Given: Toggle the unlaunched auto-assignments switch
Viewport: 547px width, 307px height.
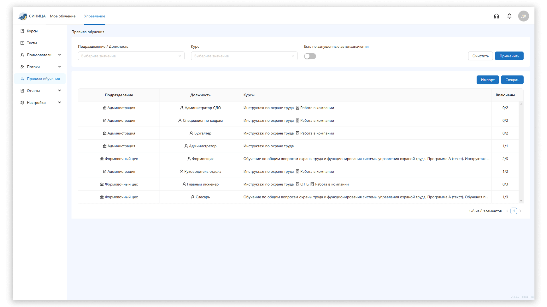Looking at the screenshot, I should coord(310,56).
